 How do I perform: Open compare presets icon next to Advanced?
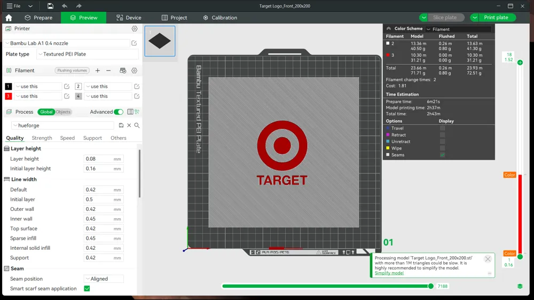coord(137,112)
